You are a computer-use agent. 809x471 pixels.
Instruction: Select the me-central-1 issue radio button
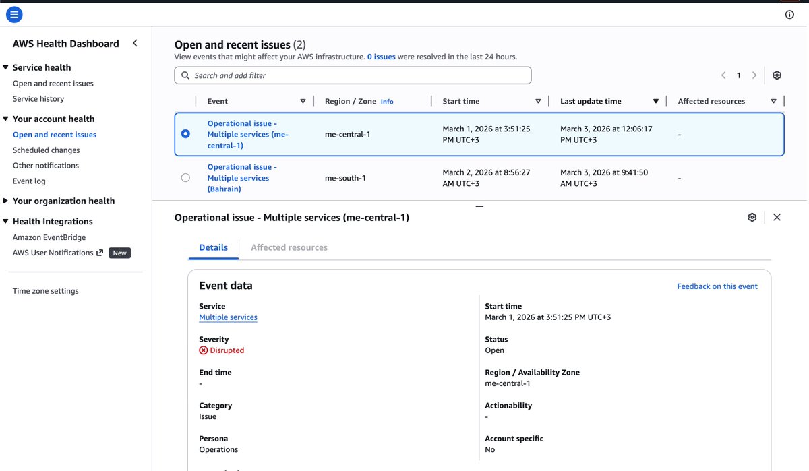coord(185,134)
